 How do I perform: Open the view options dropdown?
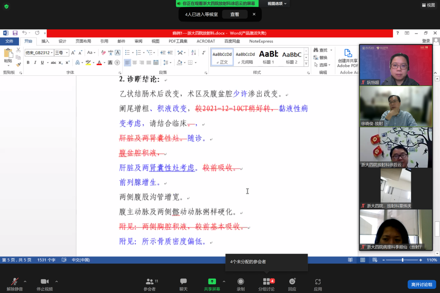[277, 3]
